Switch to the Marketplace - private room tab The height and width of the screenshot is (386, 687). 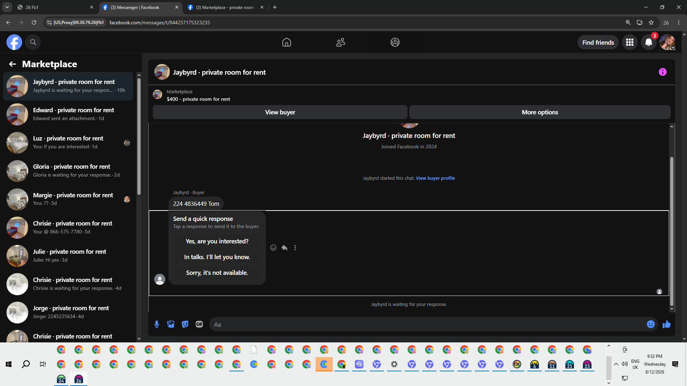225,7
